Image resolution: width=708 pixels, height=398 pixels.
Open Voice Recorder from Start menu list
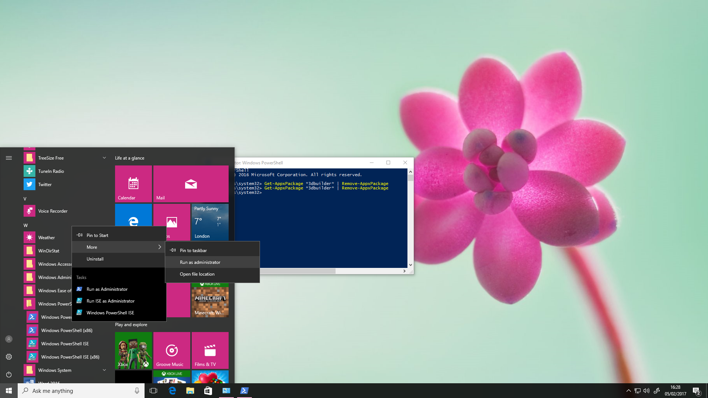(52, 210)
